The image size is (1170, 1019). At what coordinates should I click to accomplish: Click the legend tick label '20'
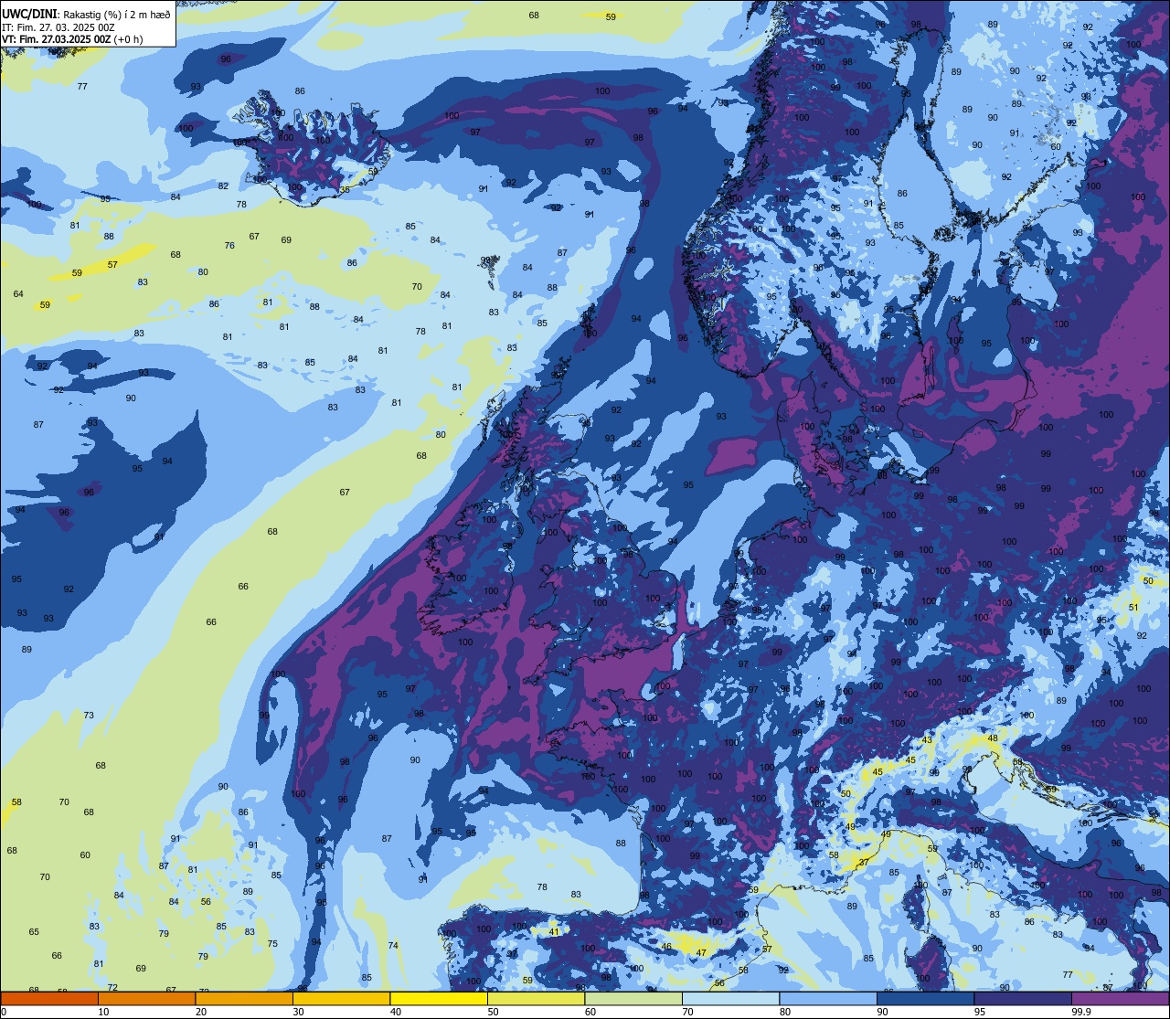201,1012
